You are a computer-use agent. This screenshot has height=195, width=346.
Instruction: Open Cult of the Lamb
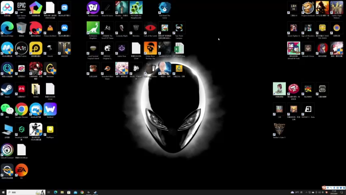(x=150, y=29)
